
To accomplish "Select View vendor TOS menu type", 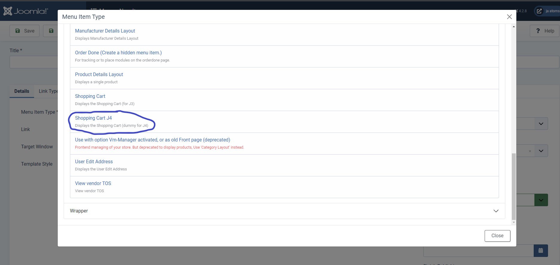I will (93, 183).
